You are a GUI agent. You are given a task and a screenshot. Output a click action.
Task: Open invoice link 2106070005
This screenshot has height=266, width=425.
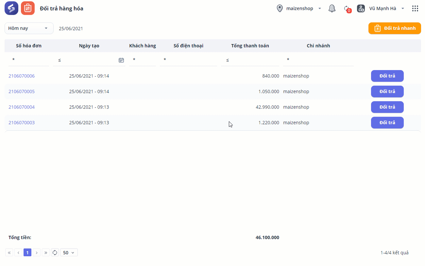coord(22,92)
